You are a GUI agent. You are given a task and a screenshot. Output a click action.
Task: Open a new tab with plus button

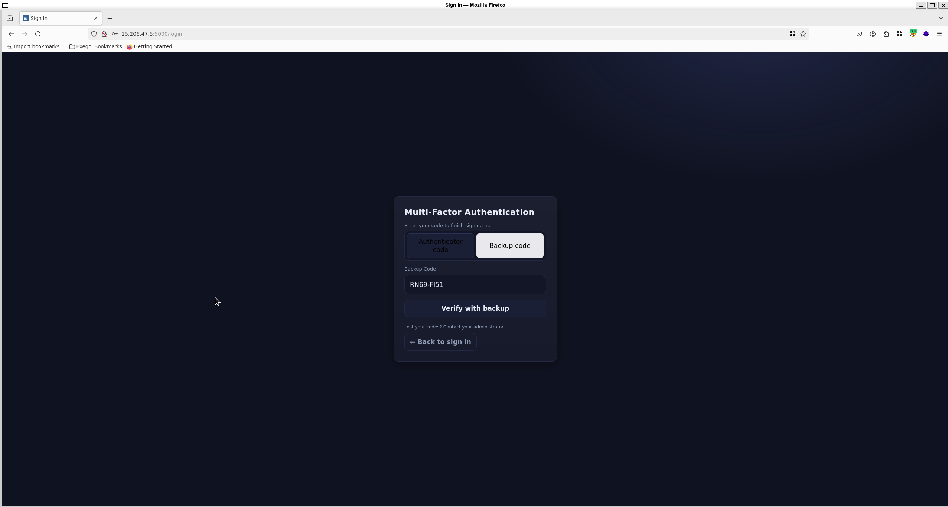pos(110,18)
